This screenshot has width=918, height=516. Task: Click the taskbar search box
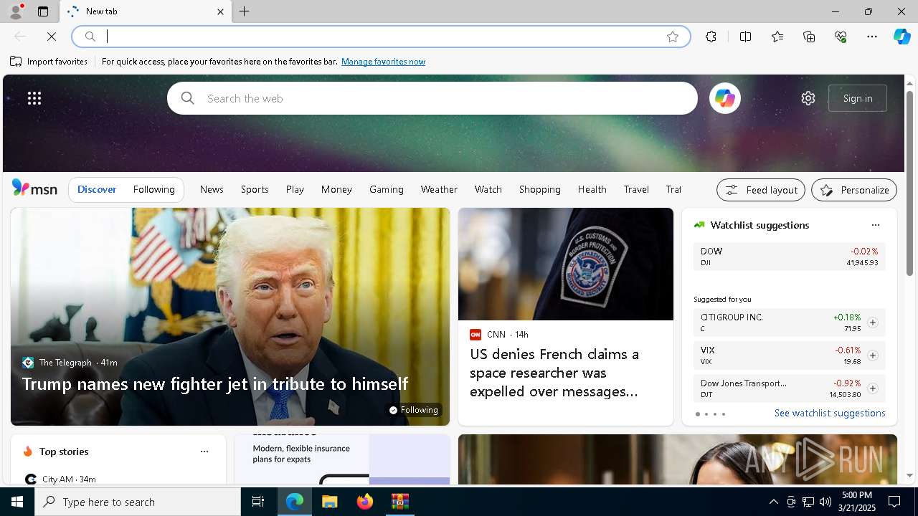pyautogui.click(x=138, y=502)
